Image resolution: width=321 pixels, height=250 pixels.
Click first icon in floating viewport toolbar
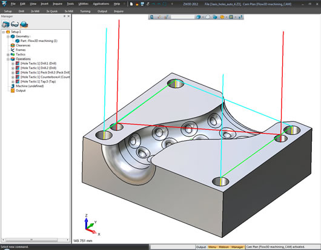pos(152,17)
